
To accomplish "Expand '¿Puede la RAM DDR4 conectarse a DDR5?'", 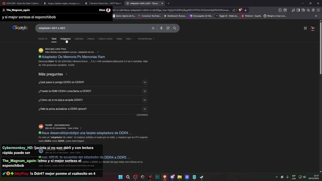I will click(x=93, y=91).
